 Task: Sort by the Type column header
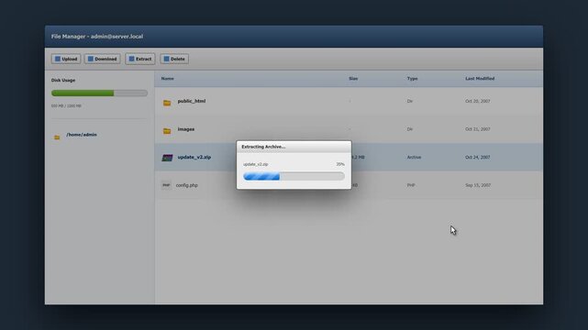pos(412,78)
